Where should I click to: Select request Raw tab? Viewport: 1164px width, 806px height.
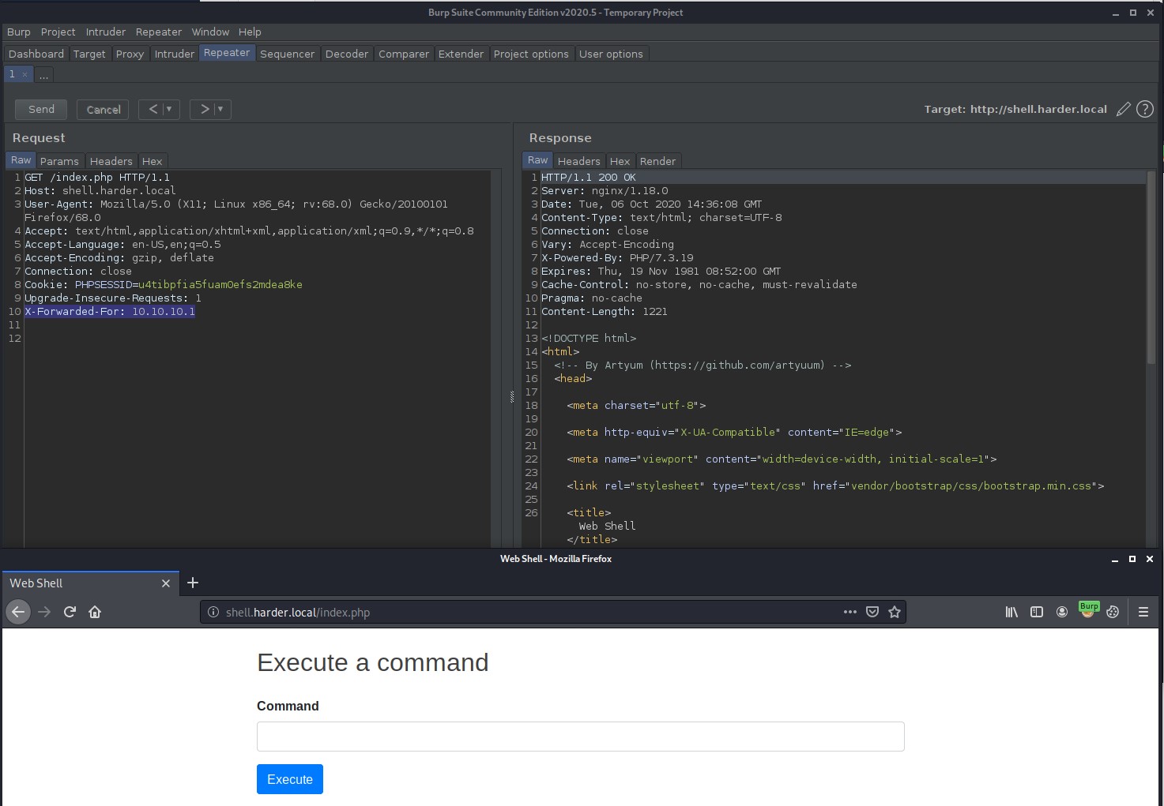coord(21,160)
